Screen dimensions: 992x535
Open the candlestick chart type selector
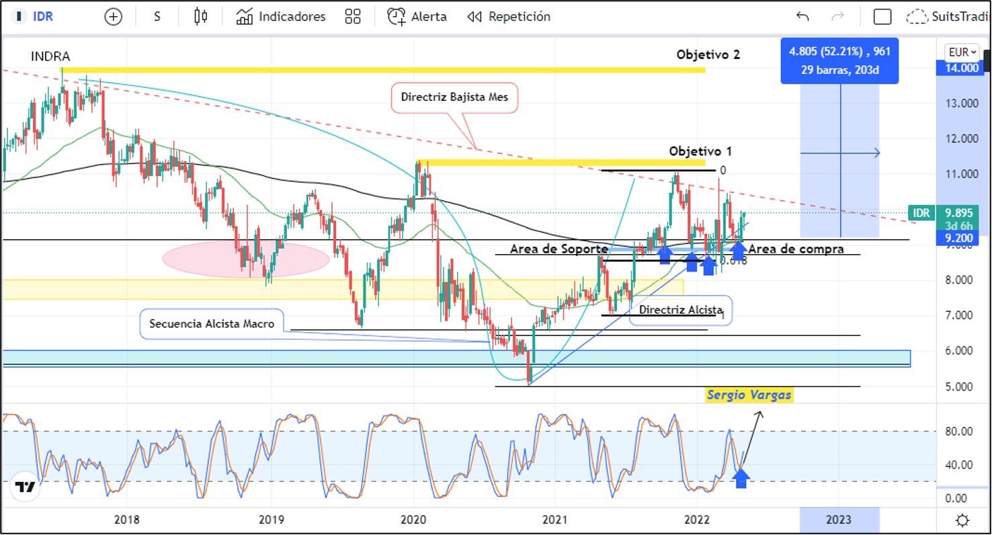(200, 17)
